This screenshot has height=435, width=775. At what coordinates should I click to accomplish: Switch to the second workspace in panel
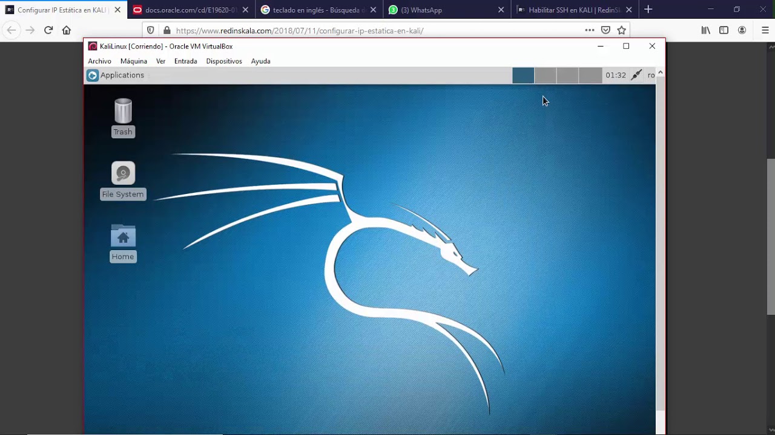coord(545,75)
